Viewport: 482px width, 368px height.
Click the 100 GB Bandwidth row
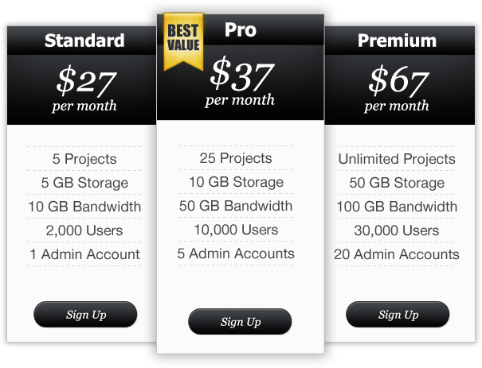coord(397,207)
